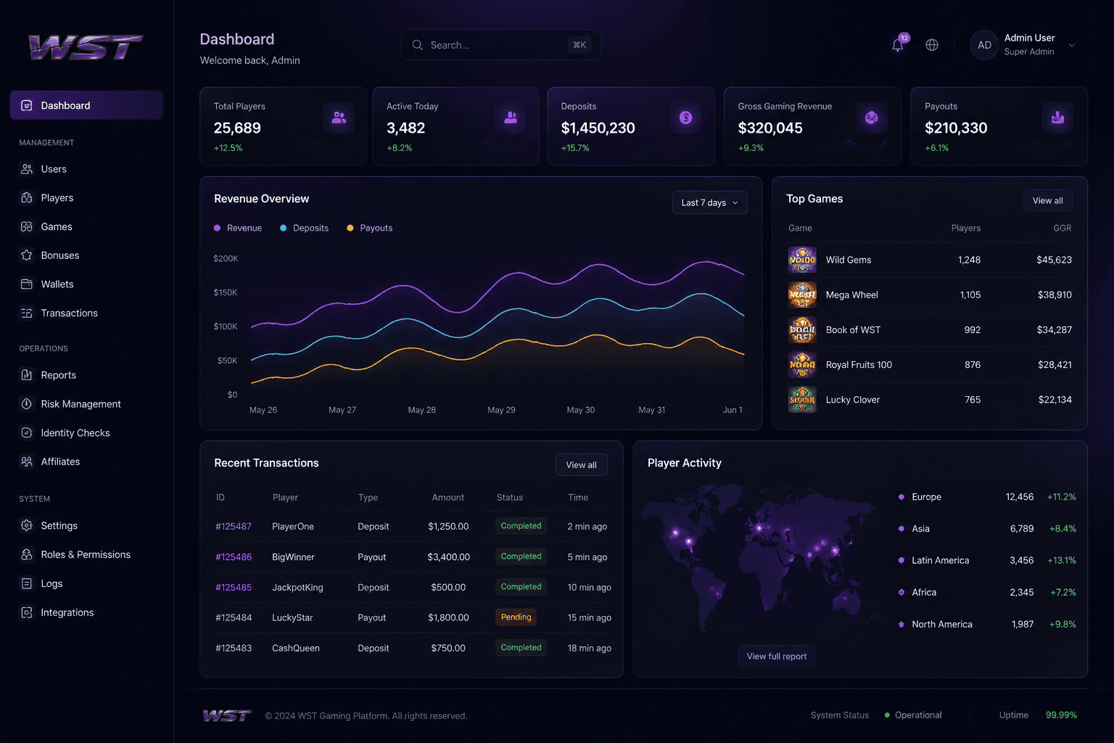Open transaction #125487 link
The width and height of the screenshot is (1114, 743).
(234, 526)
